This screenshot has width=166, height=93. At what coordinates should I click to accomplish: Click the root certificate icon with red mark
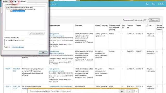point(7,7)
